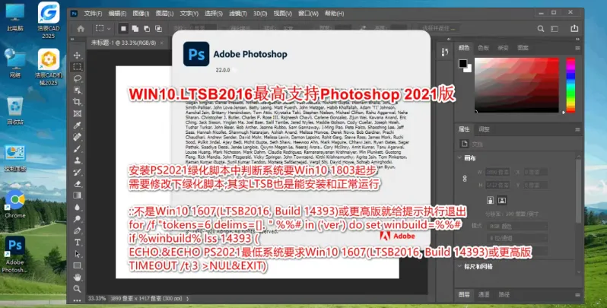
Task: Select the Move tool
Action: 77,56
